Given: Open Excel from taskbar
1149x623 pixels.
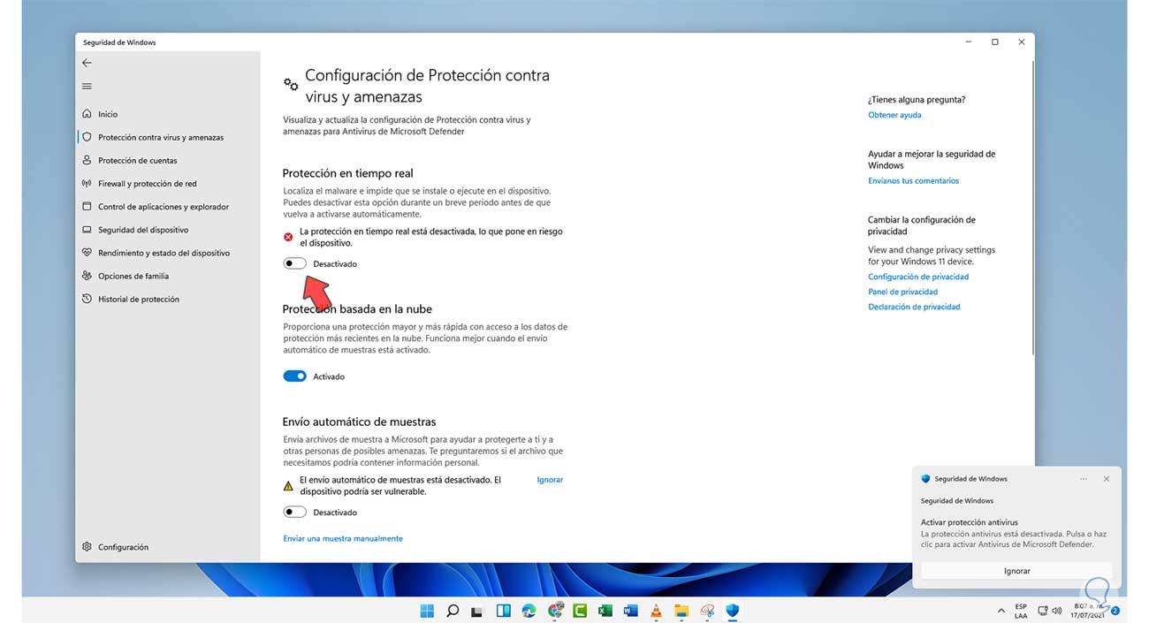Looking at the screenshot, I should click(605, 610).
